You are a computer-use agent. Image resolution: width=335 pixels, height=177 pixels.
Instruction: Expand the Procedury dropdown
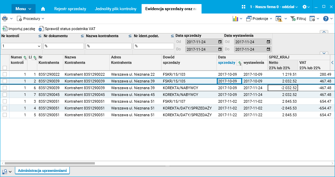pyautogui.click(x=30, y=19)
